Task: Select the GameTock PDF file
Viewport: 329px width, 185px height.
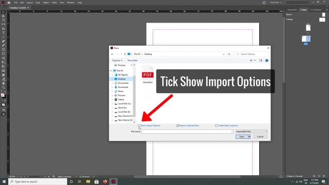Action: (148, 75)
